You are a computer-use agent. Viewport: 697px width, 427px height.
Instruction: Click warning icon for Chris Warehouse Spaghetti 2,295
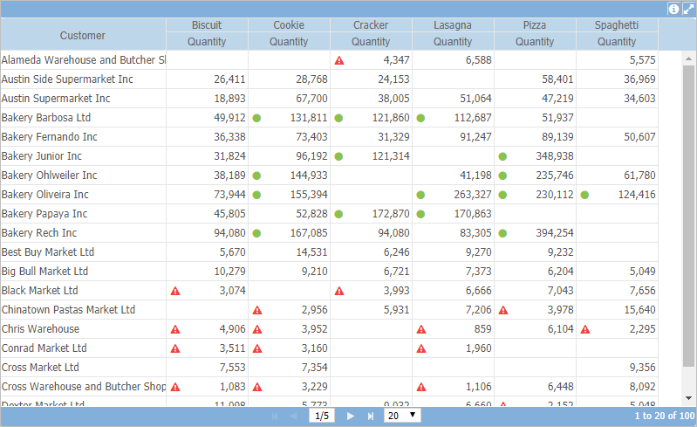pos(585,329)
